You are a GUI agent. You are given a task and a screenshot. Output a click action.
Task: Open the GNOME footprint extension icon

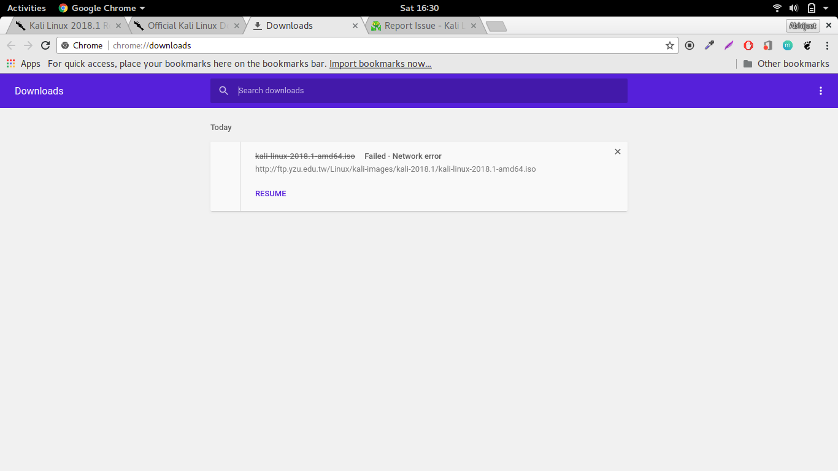tap(807, 45)
